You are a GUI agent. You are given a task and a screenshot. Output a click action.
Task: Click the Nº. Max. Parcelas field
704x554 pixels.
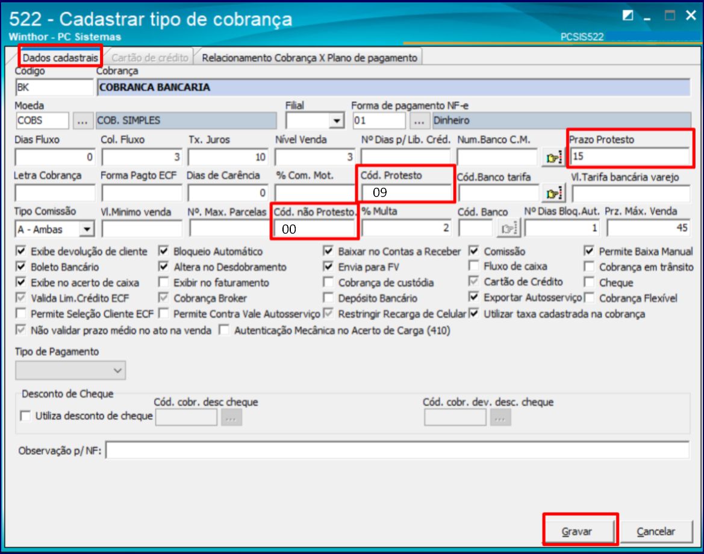click(229, 229)
